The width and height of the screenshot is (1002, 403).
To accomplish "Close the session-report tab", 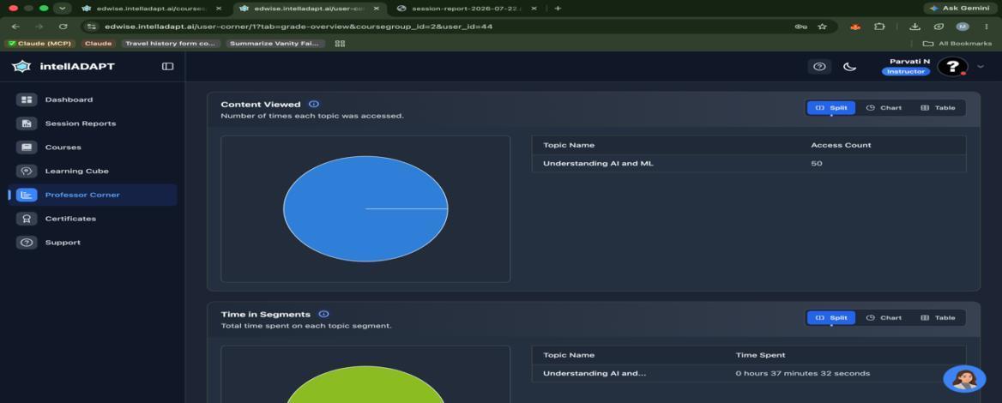I will coord(534,9).
